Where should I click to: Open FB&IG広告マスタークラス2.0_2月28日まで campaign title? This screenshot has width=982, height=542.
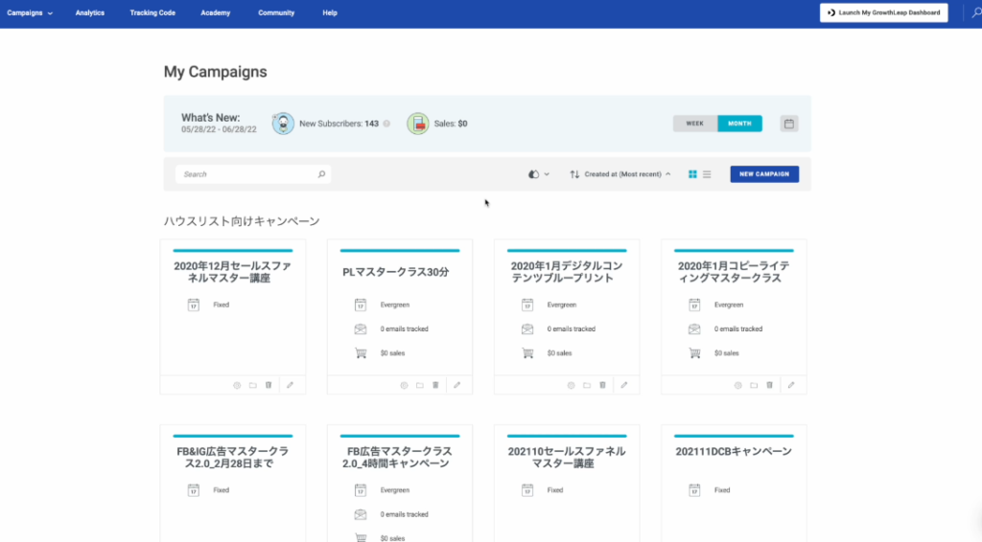point(232,458)
